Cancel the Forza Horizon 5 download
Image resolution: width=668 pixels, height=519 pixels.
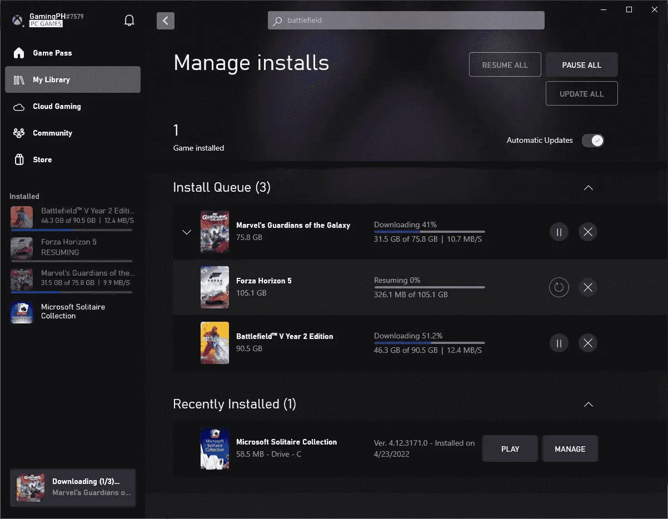588,287
